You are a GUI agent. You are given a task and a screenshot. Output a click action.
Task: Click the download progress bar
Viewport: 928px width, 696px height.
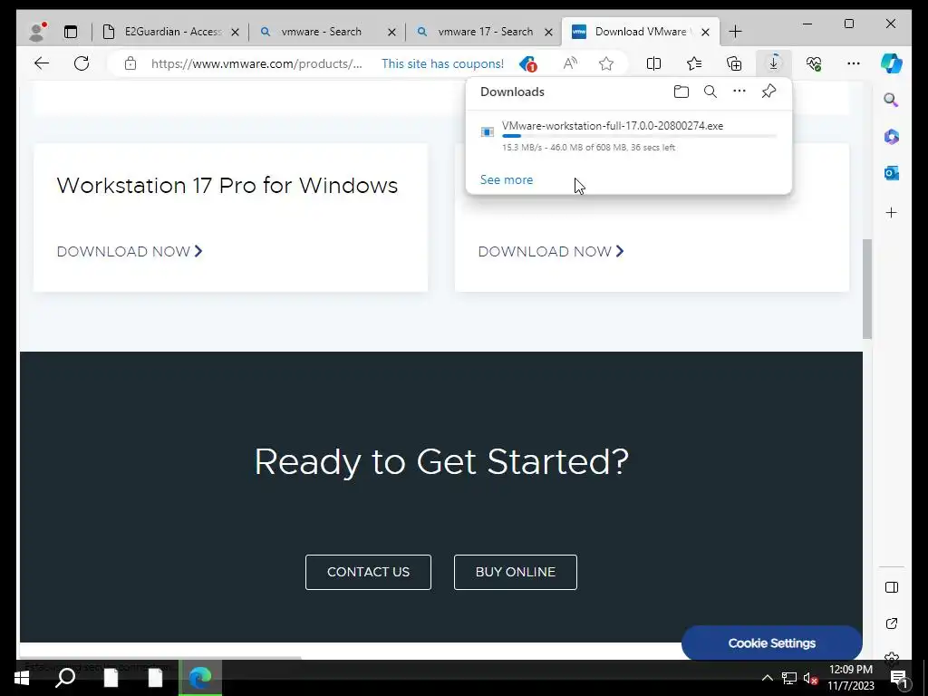(x=639, y=137)
